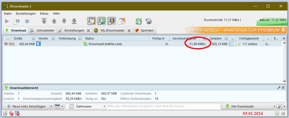Screen dimensions: 289x118
Task: Open the Linksammler tab
Action: pyautogui.click(x=43, y=30)
